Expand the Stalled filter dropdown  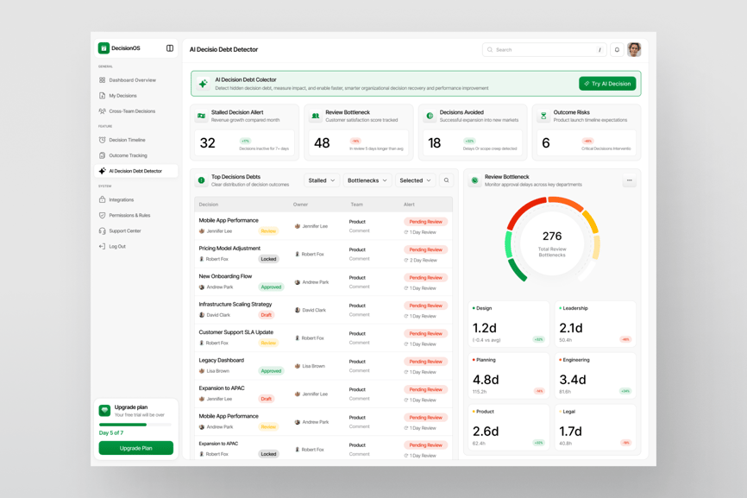pyautogui.click(x=322, y=180)
